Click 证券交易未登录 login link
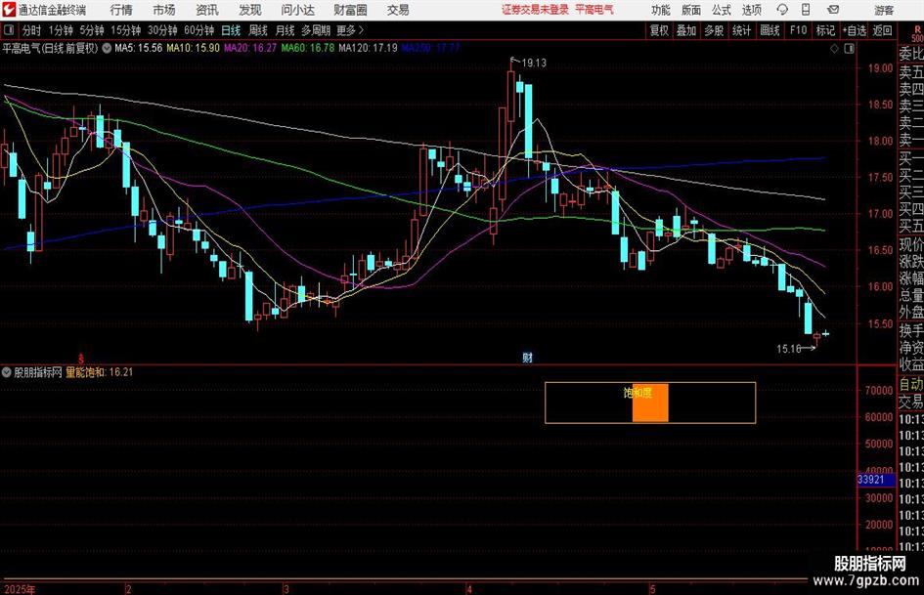 tap(536, 10)
